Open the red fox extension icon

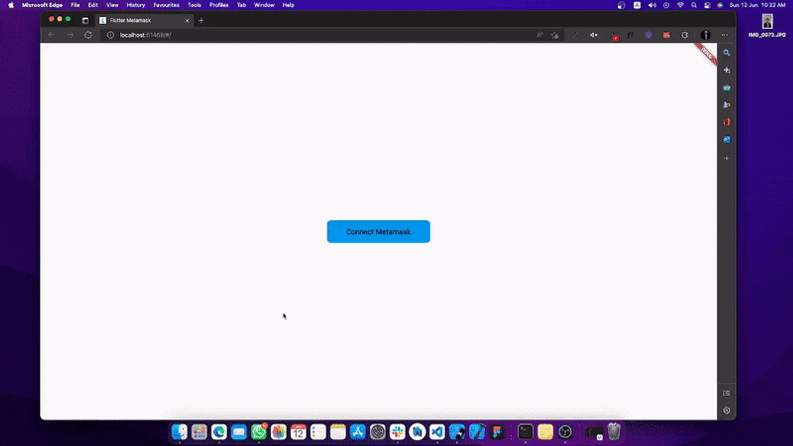pos(666,35)
